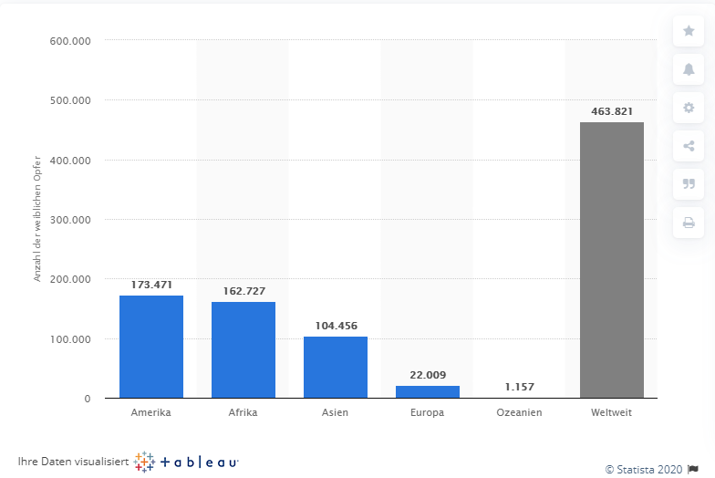The image size is (715, 478).
Task: Click the 173.471 data label
Action: (151, 285)
